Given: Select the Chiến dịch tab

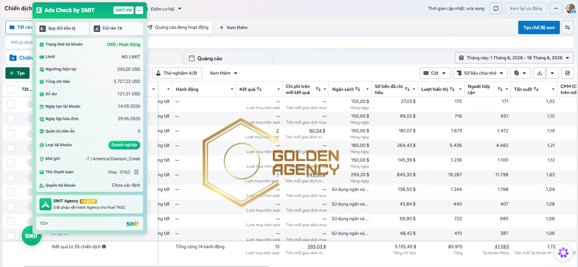Looking at the screenshot, I should click(x=19, y=58).
